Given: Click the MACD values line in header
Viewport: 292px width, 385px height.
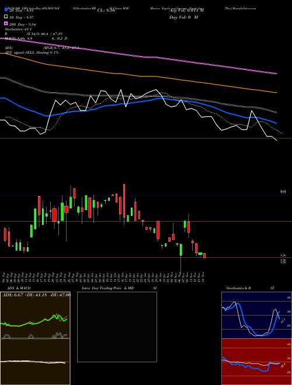Looking at the screenshot, I should 36,38.
